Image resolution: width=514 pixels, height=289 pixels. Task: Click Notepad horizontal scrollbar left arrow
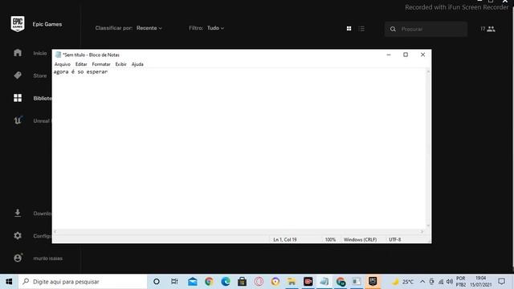pos(55,231)
